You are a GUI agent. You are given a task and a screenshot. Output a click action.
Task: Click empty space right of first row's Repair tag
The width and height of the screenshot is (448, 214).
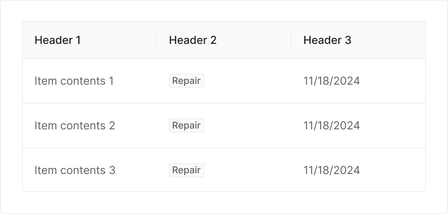click(247, 81)
